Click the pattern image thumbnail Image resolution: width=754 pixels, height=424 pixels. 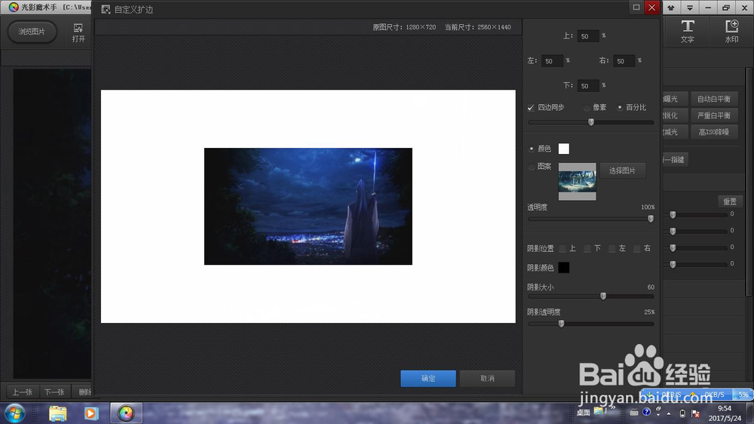point(577,182)
